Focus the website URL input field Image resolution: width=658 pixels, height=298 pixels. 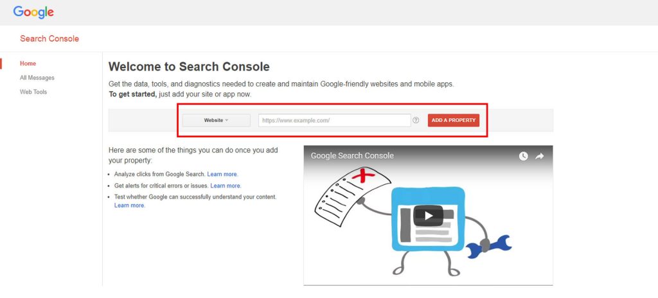click(334, 120)
